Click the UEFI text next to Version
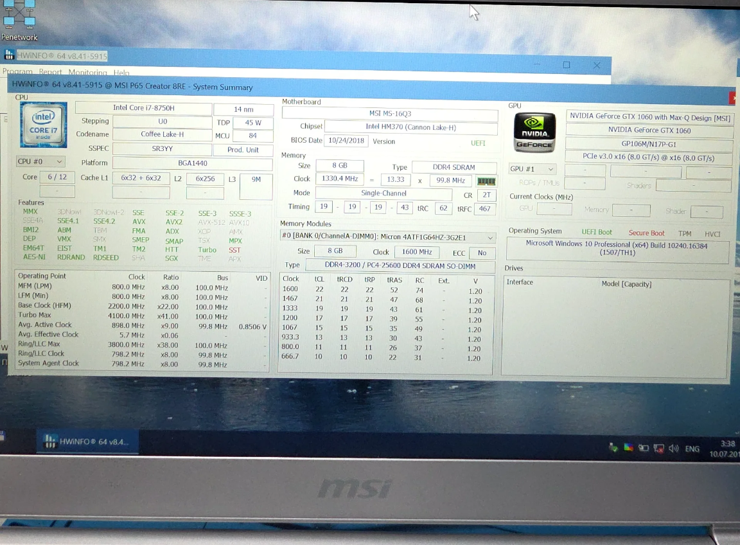Screen dimensions: 740x545 [x=478, y=143]
